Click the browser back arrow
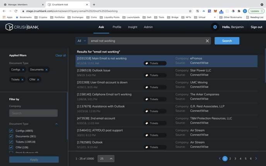 (4, 11)
